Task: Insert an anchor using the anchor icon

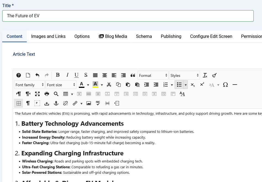Action: click(x=56, y=103)
